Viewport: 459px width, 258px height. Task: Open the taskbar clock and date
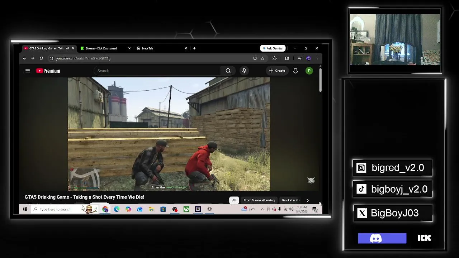click(302, 209)
